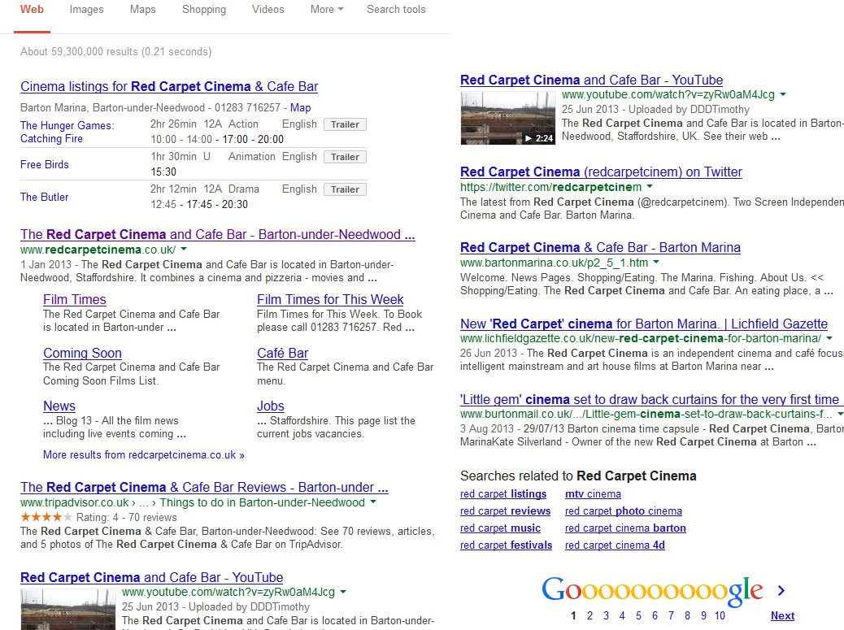Watch trailer for The Hunger Games

pyautogui.click(x=345, y=124)
